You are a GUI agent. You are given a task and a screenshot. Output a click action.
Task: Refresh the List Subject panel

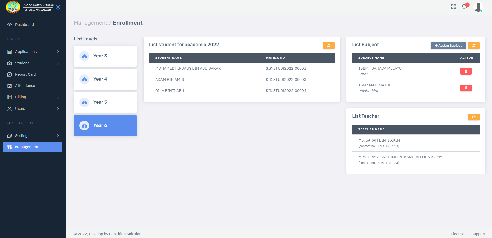[473, 46]
